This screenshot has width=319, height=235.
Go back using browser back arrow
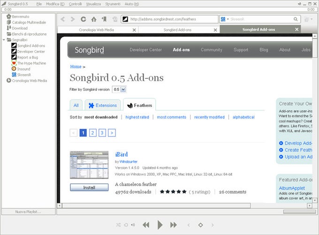pos(63,19)
